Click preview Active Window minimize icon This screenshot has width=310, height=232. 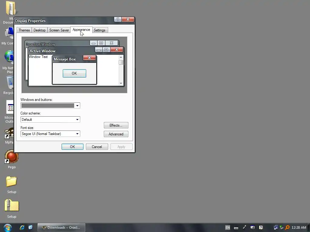(99, 50)
